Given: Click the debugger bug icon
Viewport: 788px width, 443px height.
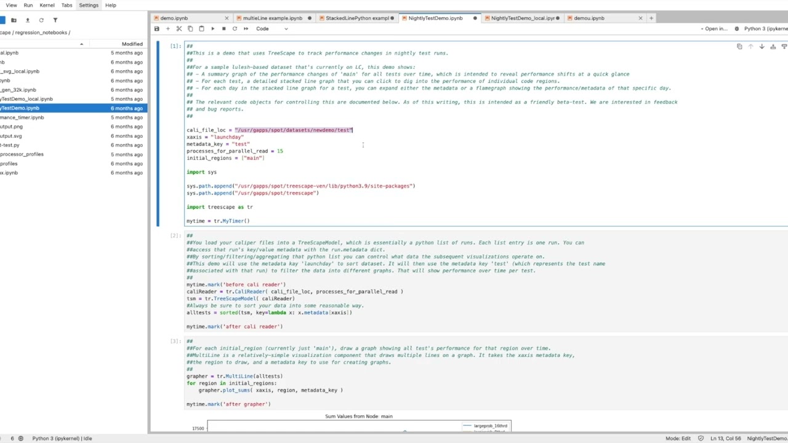Looking at the screenshot, I should pyautogui.click(x=737, y=29).
